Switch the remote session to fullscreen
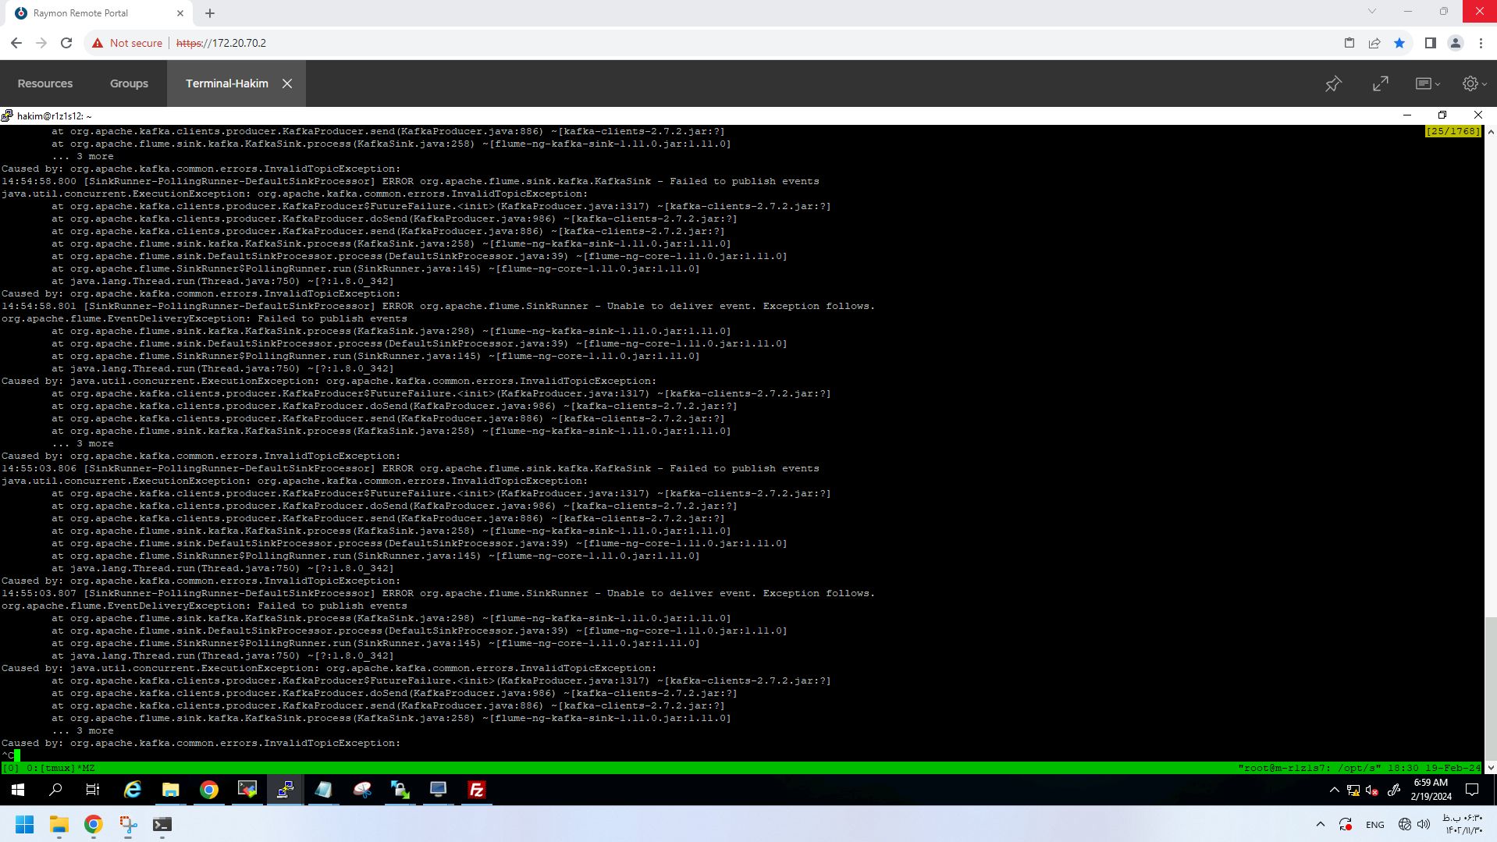The image size is (1497, 842). [1381, 83]
